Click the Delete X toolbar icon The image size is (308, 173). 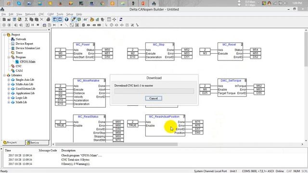point(42,19)
